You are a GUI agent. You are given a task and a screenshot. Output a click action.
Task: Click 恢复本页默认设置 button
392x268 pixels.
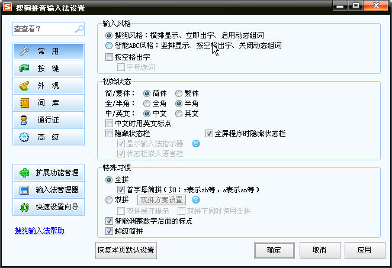[126, 250]
